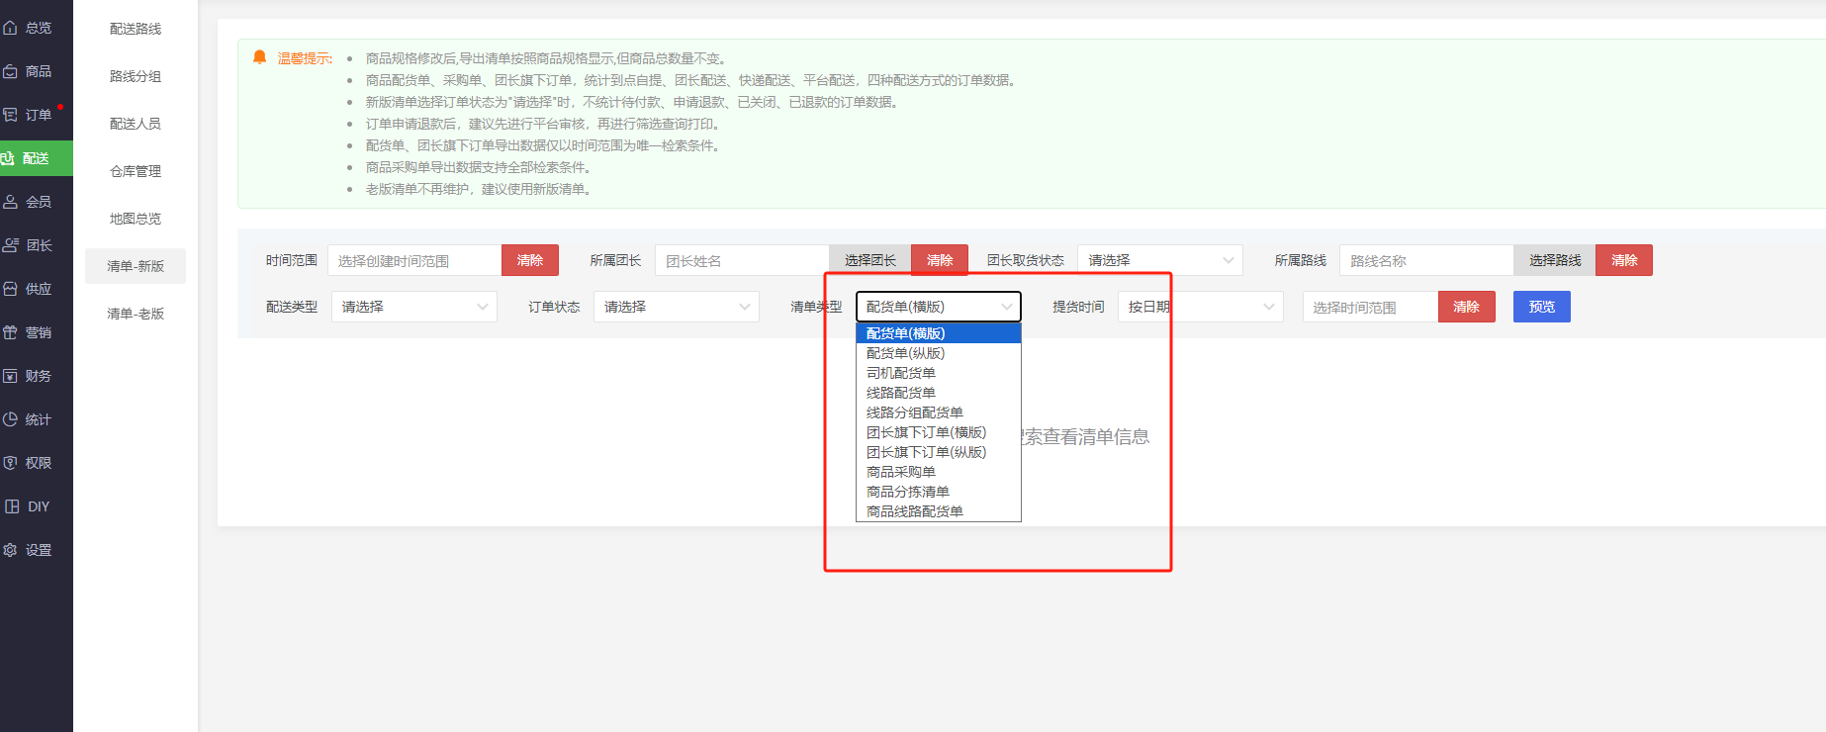This screenshot has width=1826, height=732.
Task: Open 清单-老版 submenu item
Action: (x=136, y=314)
